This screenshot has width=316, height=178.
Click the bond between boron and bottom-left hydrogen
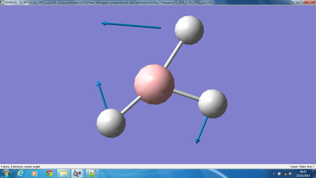coord(131,105)
